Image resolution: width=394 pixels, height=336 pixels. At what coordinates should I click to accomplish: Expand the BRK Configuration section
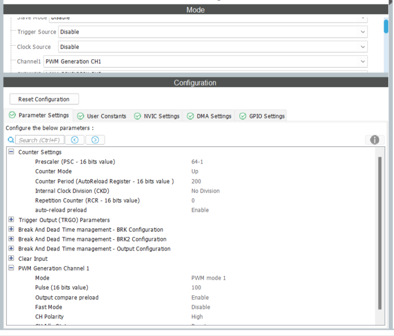pyautogui.click(x=11, y=229)
